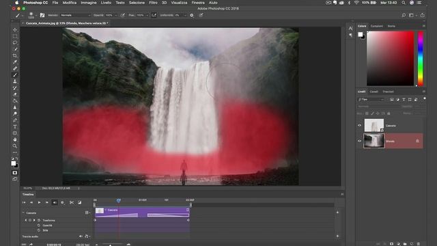Click the render video arrow icon
The width and height of the screenshot is (437, 246).
(x=31, y=245)
